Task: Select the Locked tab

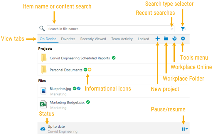Action: (143, 39)
